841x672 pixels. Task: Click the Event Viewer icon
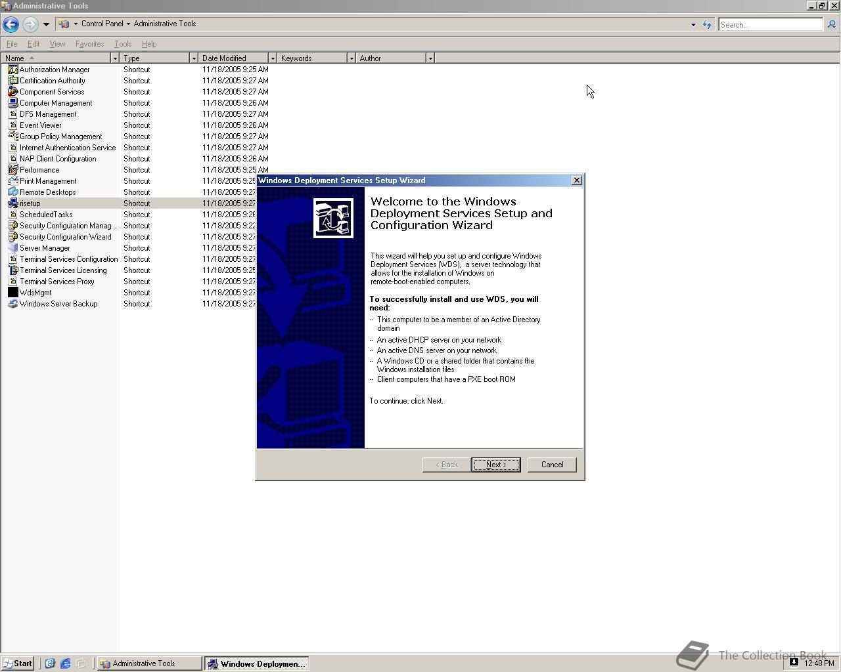(x=12, y=125)
